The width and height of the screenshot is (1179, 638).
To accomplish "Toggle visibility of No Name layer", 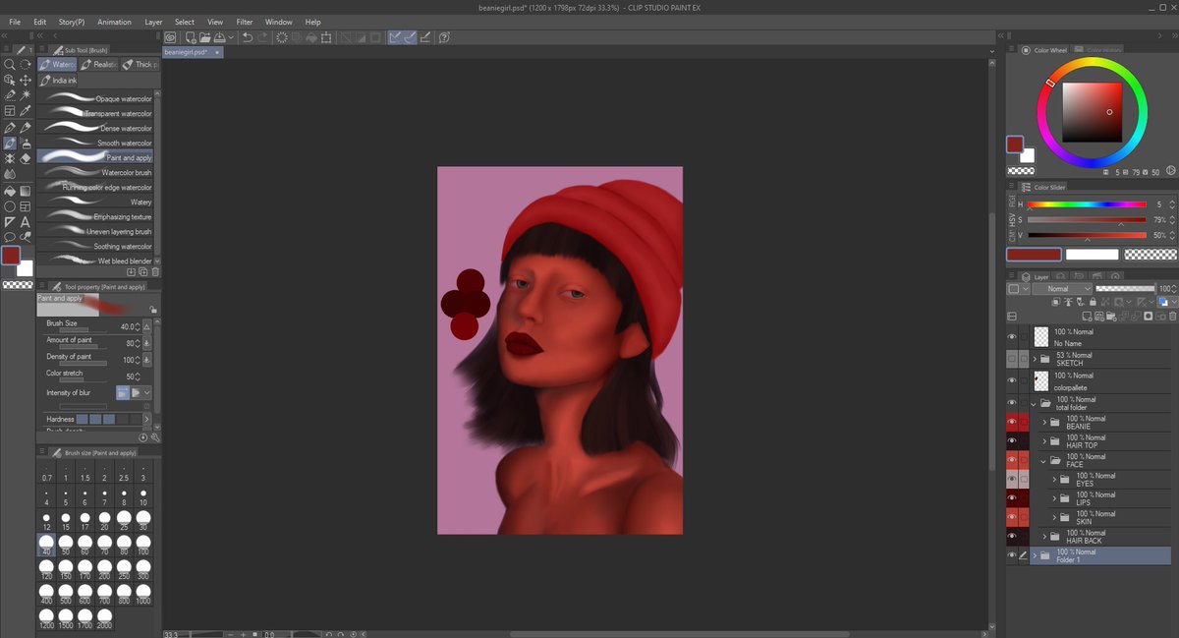I will [1012, 337].
